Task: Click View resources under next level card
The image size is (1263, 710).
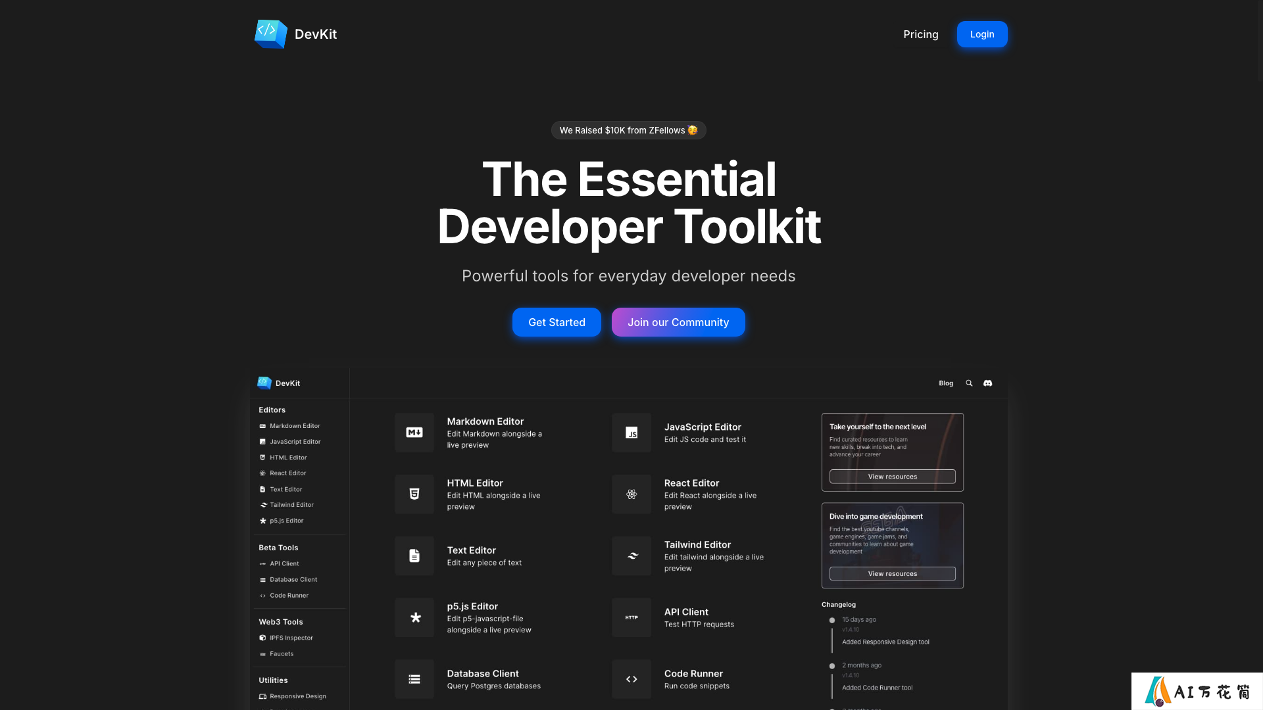Action: [892, 477]
